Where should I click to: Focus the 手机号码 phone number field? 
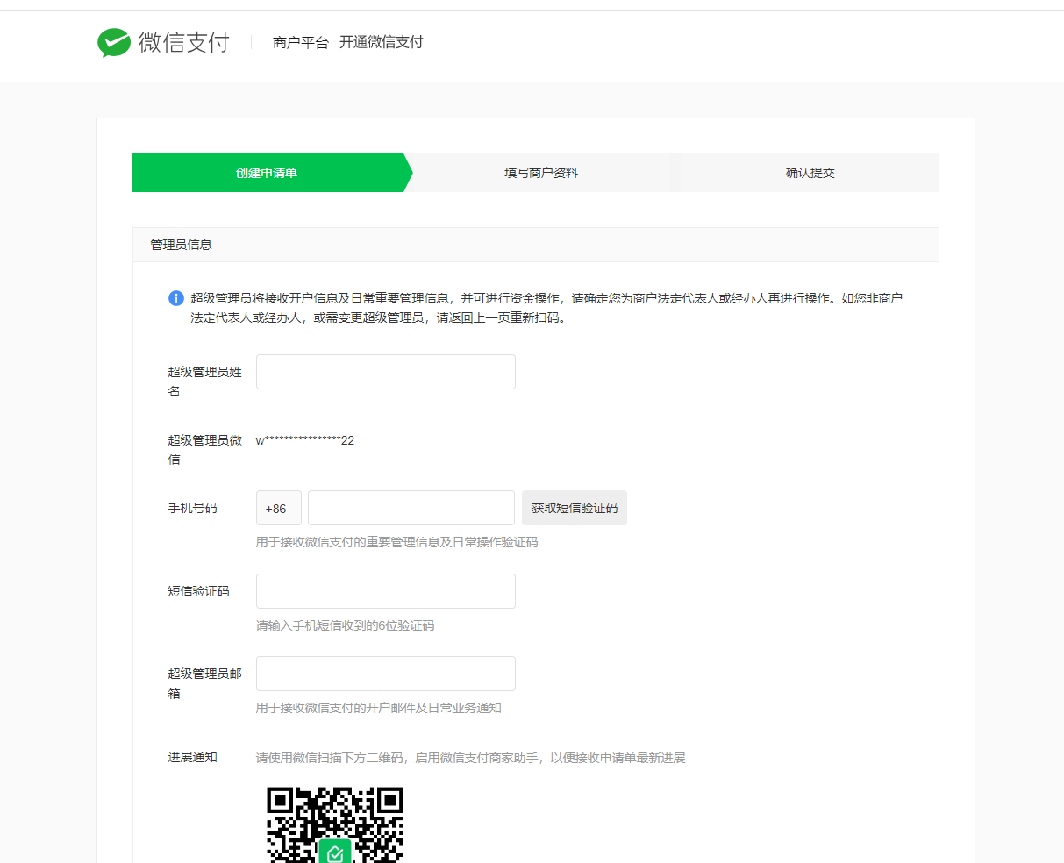[411, 508]
